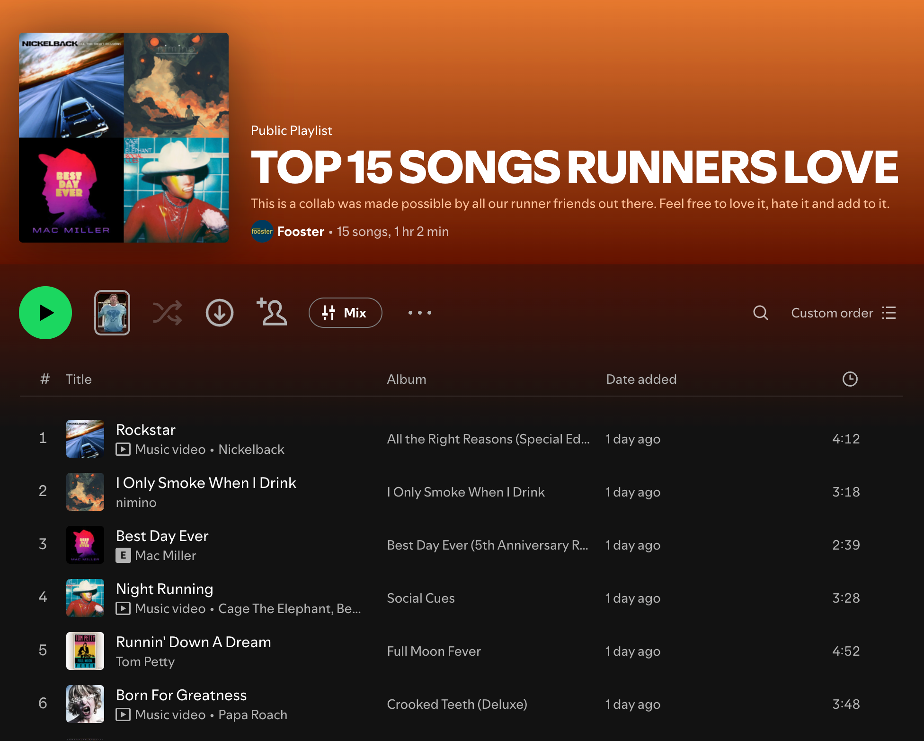924x741 pixels.
Task: Click Night Running album art thumbnail
Action: [85, 598]
